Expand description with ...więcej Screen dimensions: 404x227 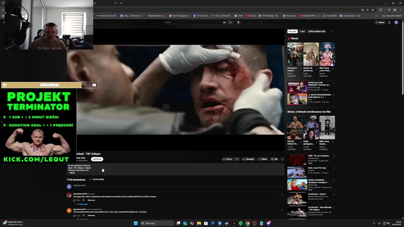click(x=72, y=173)
